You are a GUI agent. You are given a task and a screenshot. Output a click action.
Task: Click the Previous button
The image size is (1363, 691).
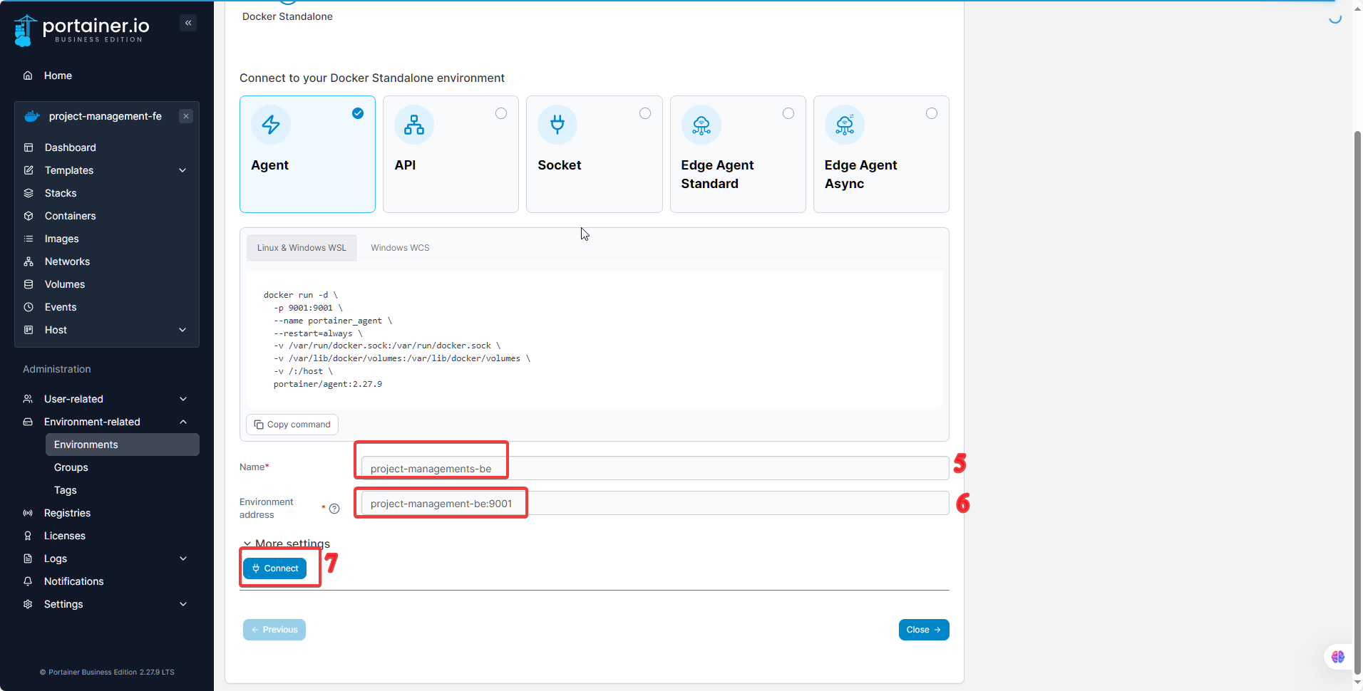(x=274, y=630)
